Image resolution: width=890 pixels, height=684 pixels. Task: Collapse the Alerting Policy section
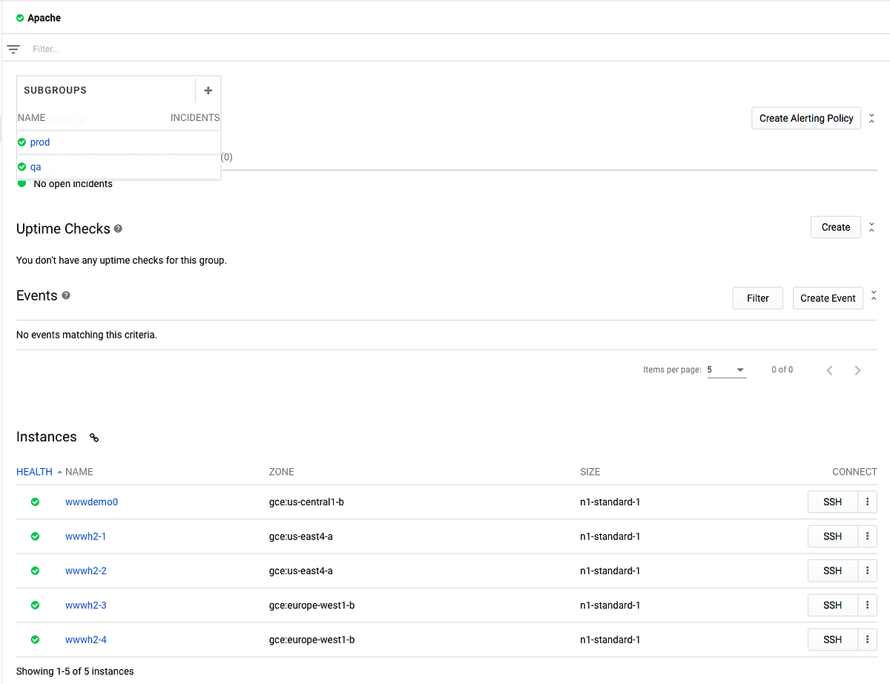click(x=871, y=118)
